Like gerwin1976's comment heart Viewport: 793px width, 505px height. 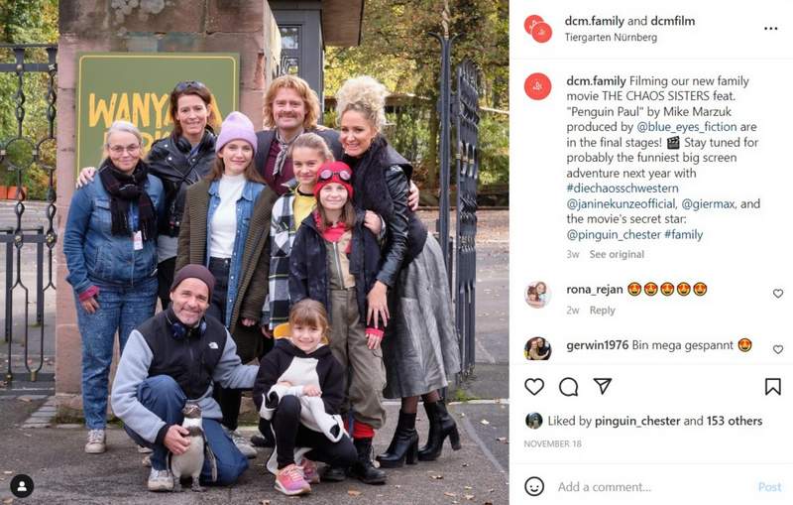pos(778,349)
